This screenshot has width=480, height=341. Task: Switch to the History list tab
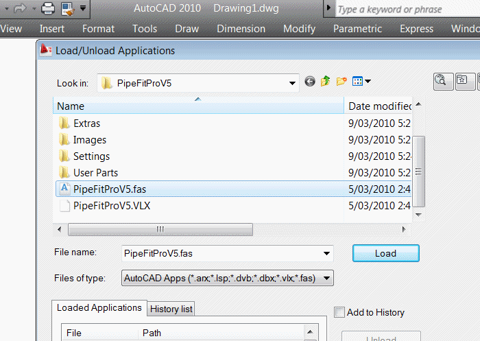point(171,309)
